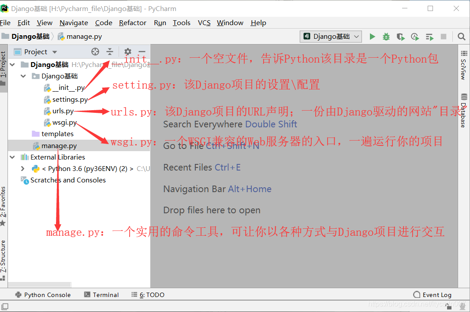This screenshot has height=312, width=470.
Task: Open the 2: Favorites tool window
Action: pyautogui.click(x=3, y=206)
